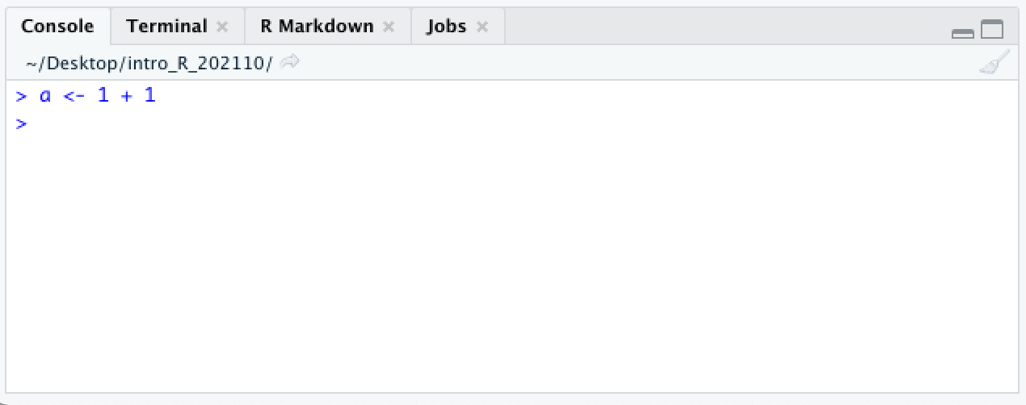Image resolution: width=1026 pixels, height=405 pixels.
Task: Switch to the Console tab
Action: 57,26
